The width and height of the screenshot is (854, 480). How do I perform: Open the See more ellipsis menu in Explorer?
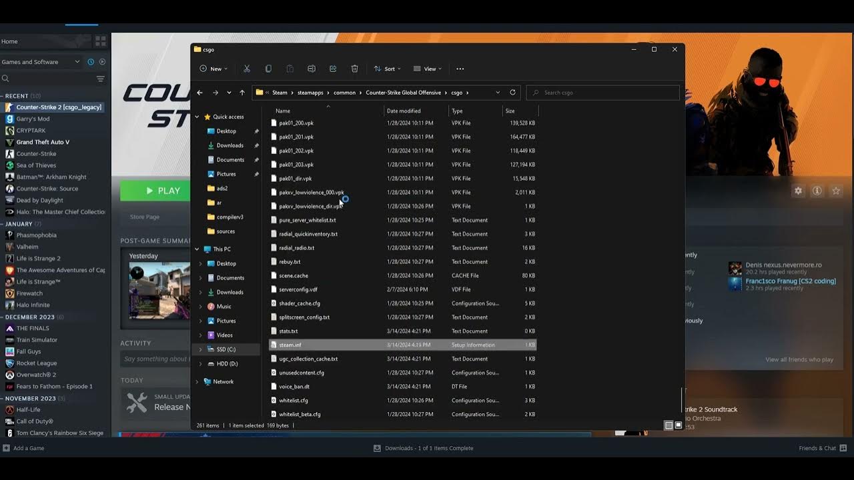pos(460,69)
